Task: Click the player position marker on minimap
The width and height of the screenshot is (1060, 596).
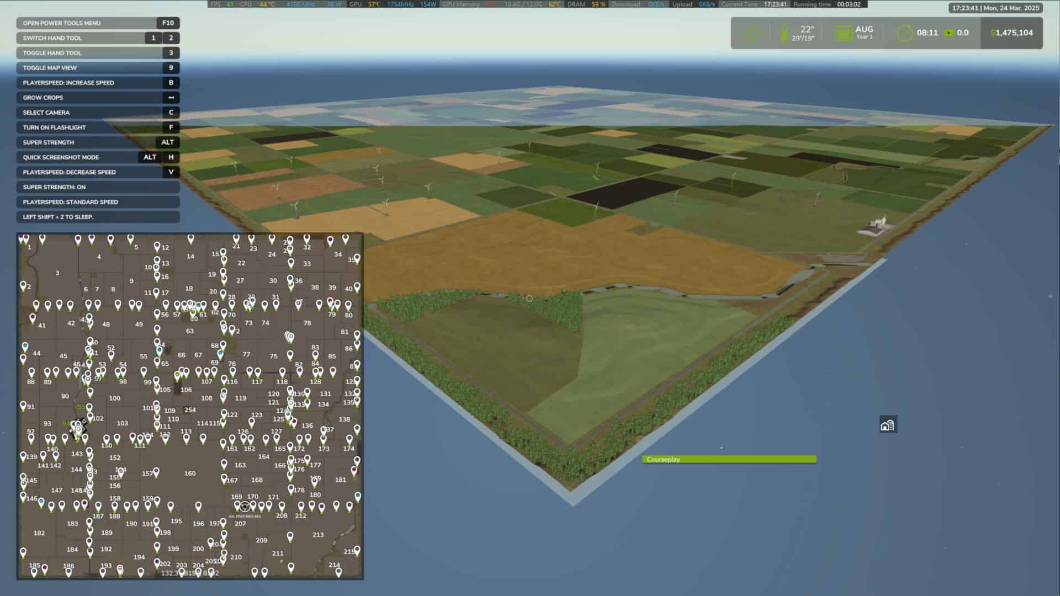Action: tap(245, 507)
